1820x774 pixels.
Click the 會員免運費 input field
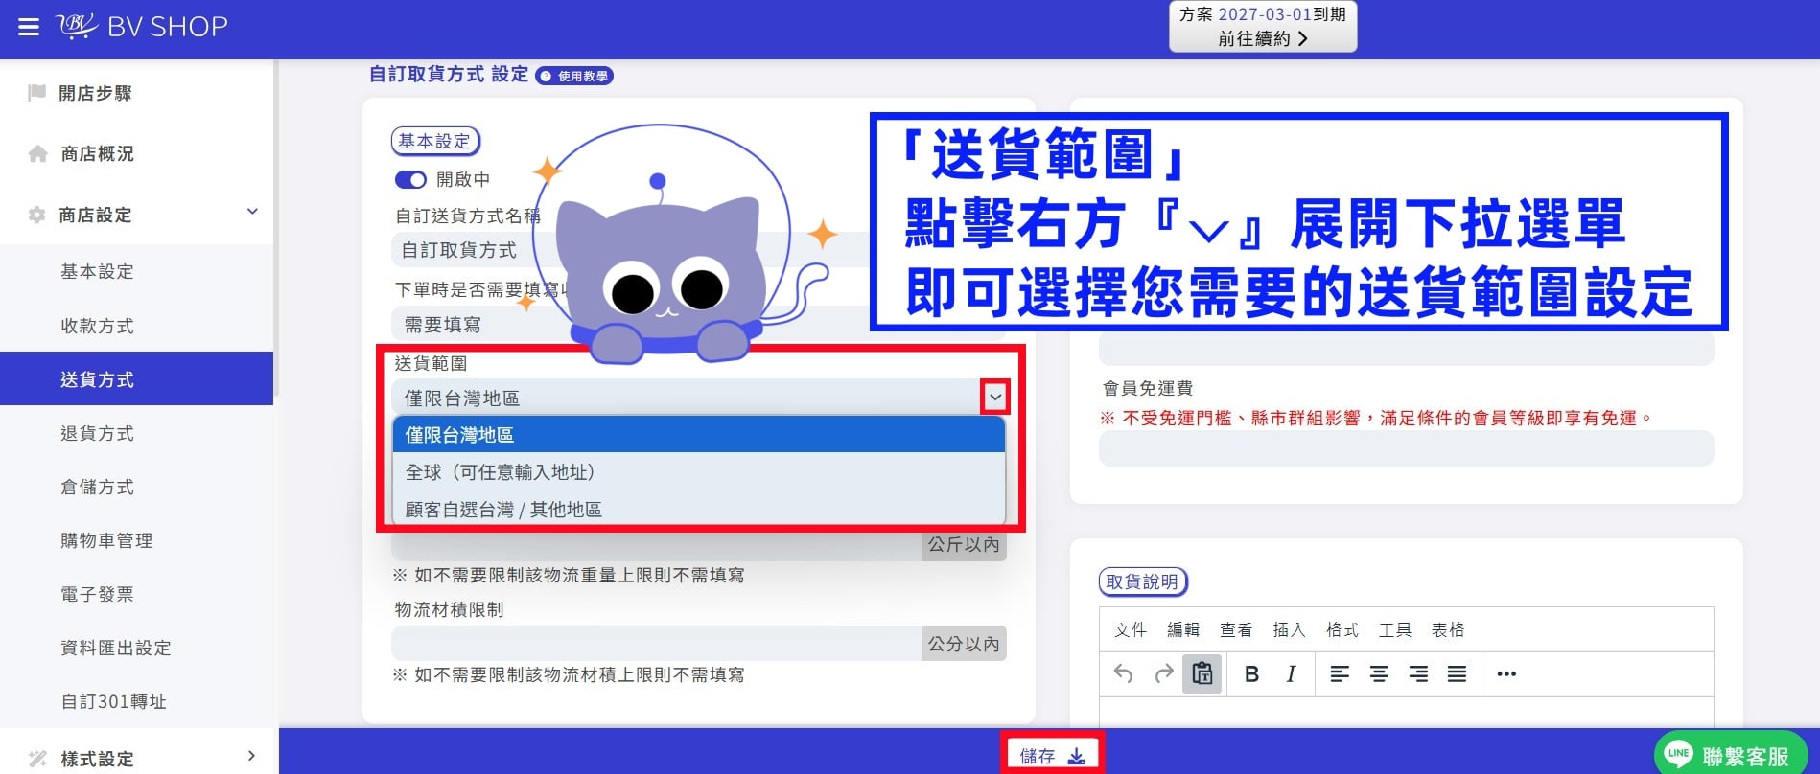click(1406, 448)
